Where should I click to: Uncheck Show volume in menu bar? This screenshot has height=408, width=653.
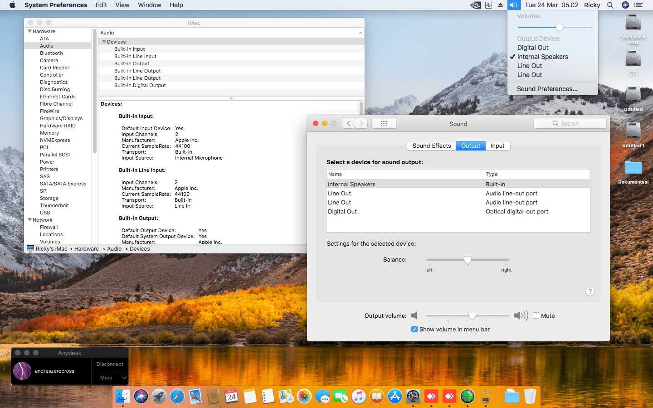(x=414, y=329)
